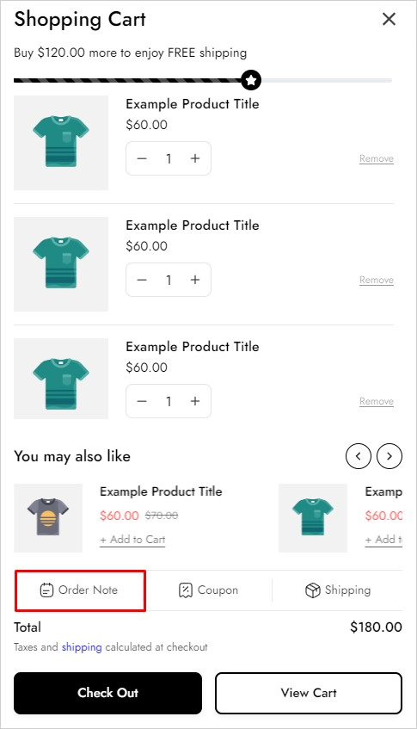Viewport: 417px width, 729px height.
Task: Remove the second cart product
Action: [376, 281]
